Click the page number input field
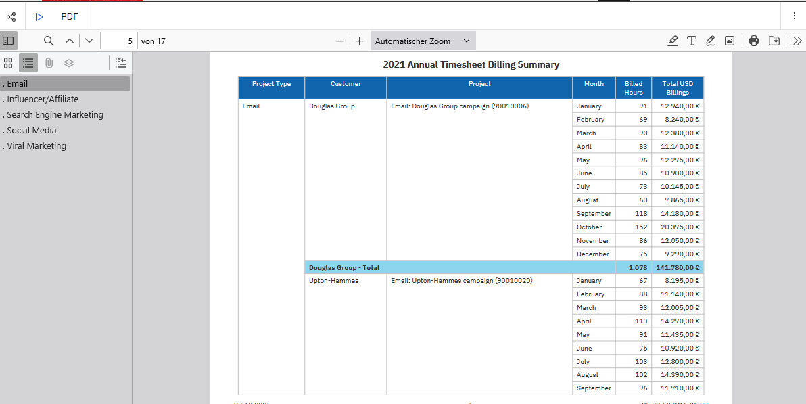This screenshot has width=806, height=404. 118,41
